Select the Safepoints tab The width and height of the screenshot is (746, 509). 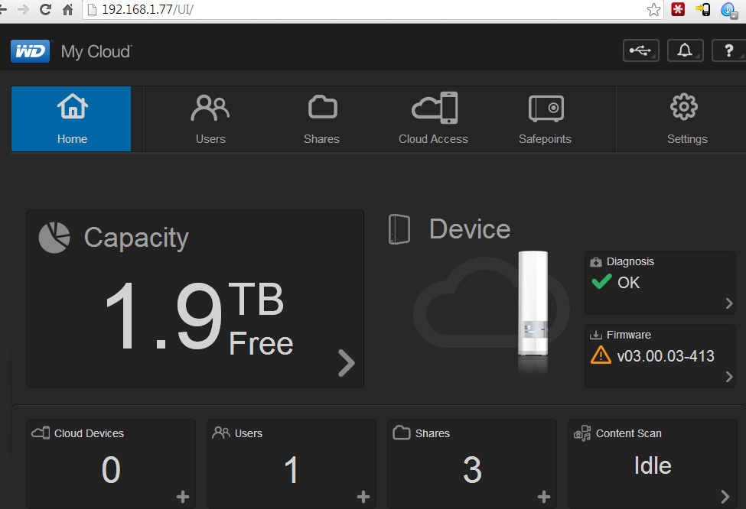coord(545,118)
